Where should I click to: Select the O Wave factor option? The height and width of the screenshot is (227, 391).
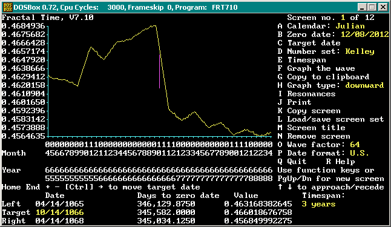point(319,145)
